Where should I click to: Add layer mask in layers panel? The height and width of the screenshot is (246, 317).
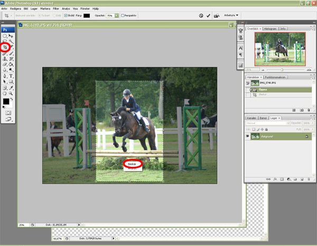click(x=282, y=179)
